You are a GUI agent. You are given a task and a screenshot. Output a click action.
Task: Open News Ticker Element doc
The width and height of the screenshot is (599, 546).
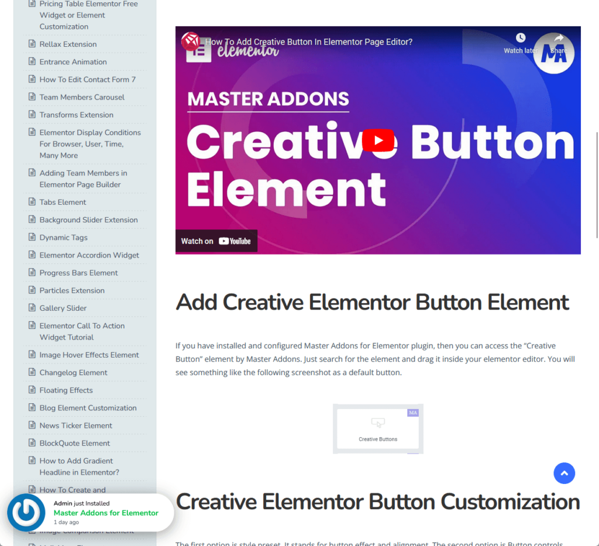click(75, 425)
